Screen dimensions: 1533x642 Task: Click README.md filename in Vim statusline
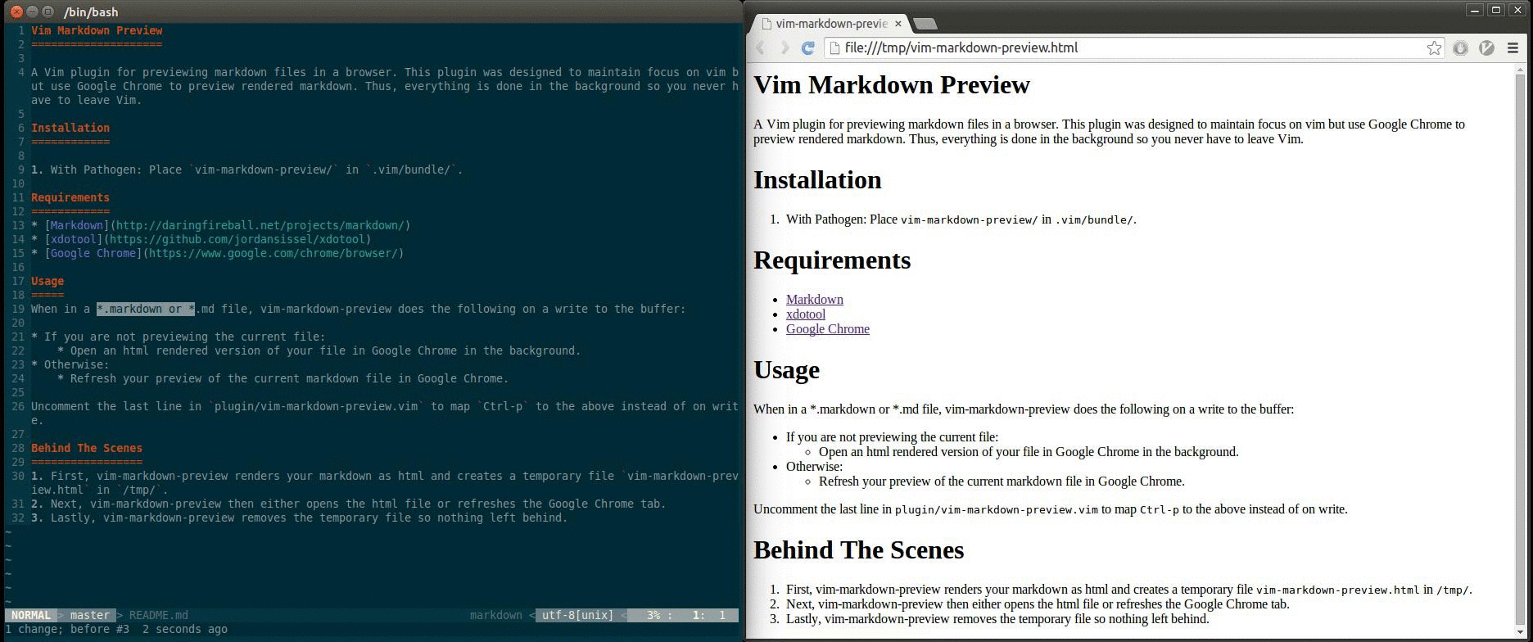click(x=159, y=615)
